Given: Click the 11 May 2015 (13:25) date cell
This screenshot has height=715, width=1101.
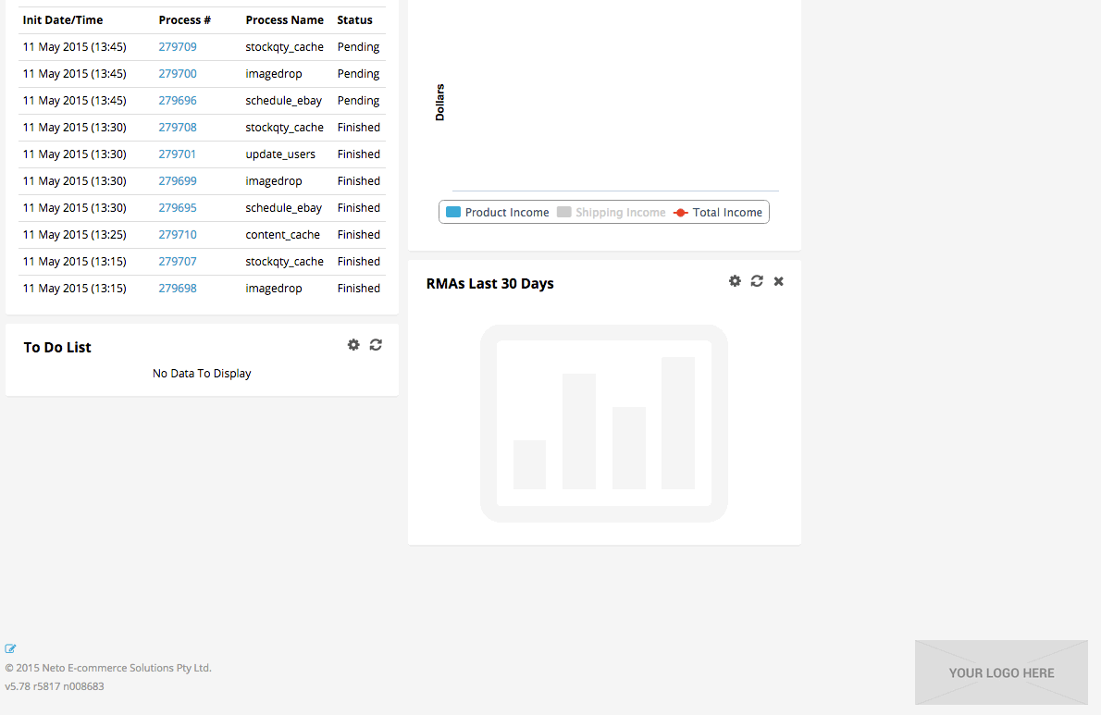Looking at the screenshot, I should [x=74, y=234].
